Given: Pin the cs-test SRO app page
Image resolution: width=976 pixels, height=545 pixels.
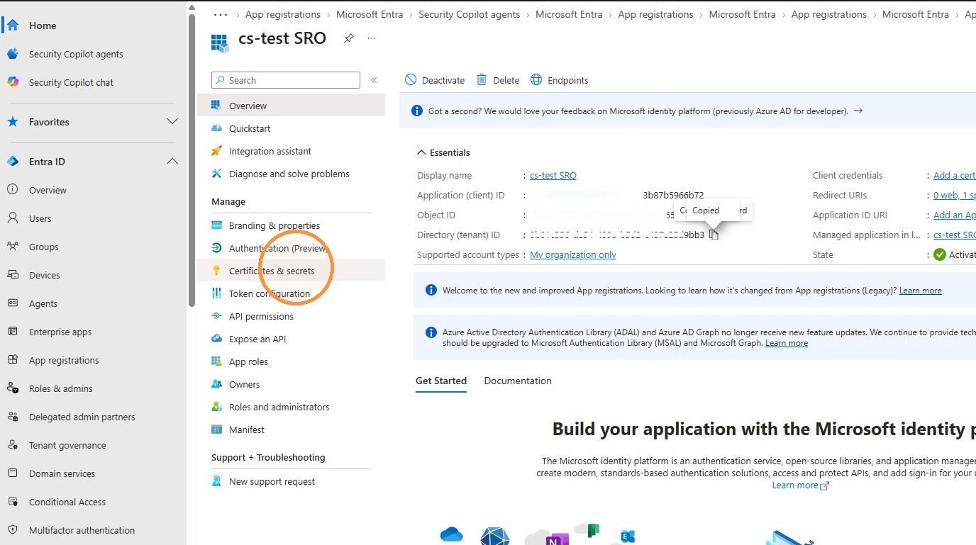Looking at the screenshot, I should pyautogui.click(x=349, y=38).
